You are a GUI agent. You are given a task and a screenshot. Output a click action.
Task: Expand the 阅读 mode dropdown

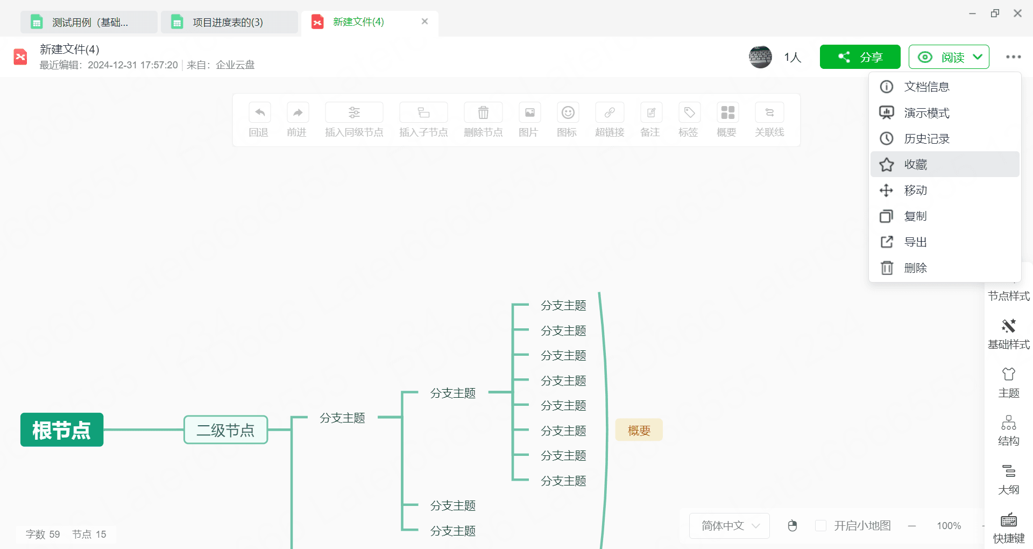978,57
